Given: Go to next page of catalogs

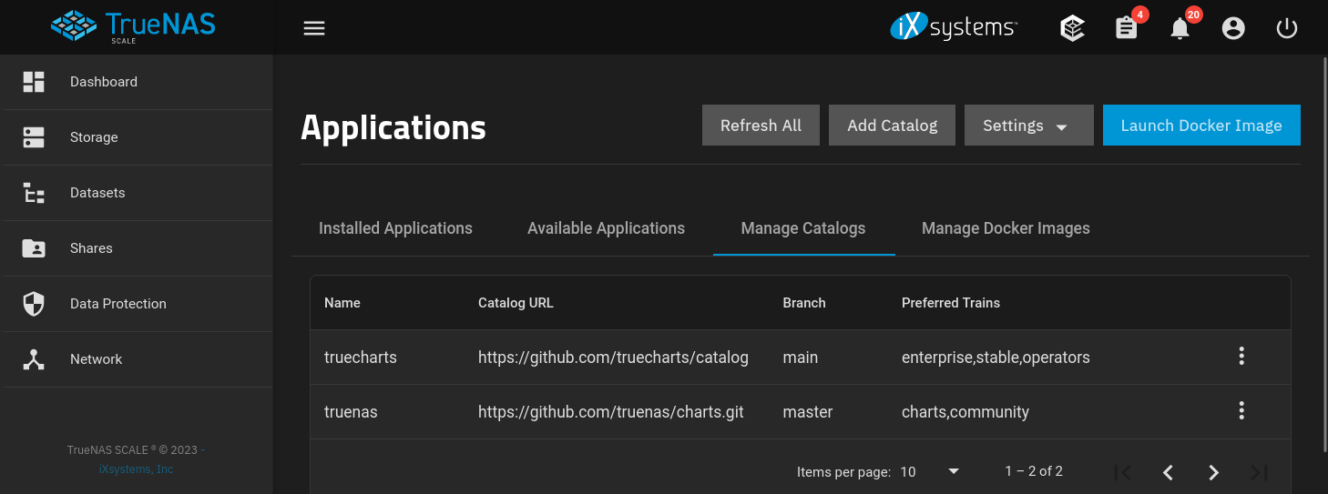Looking at the screenshot, I should [x=1213, y=472].
